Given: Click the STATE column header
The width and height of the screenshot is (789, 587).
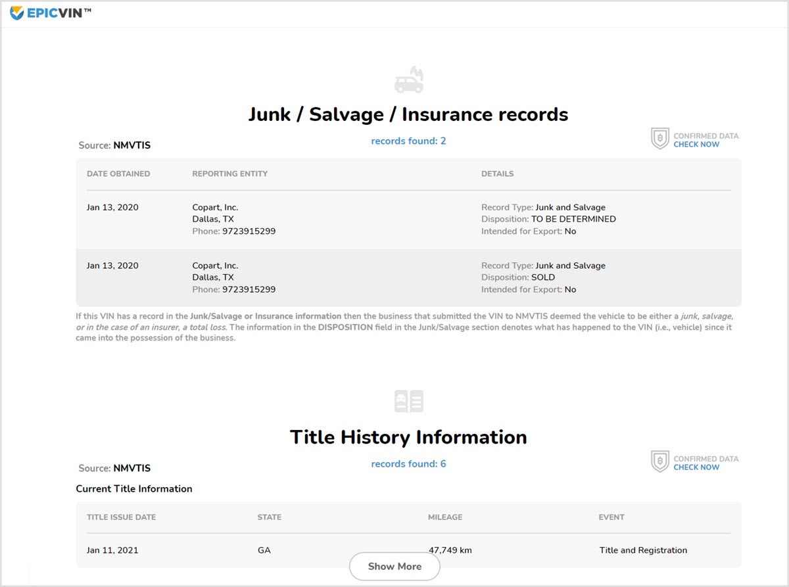Looking at the screenshot, I should [270, 517].
